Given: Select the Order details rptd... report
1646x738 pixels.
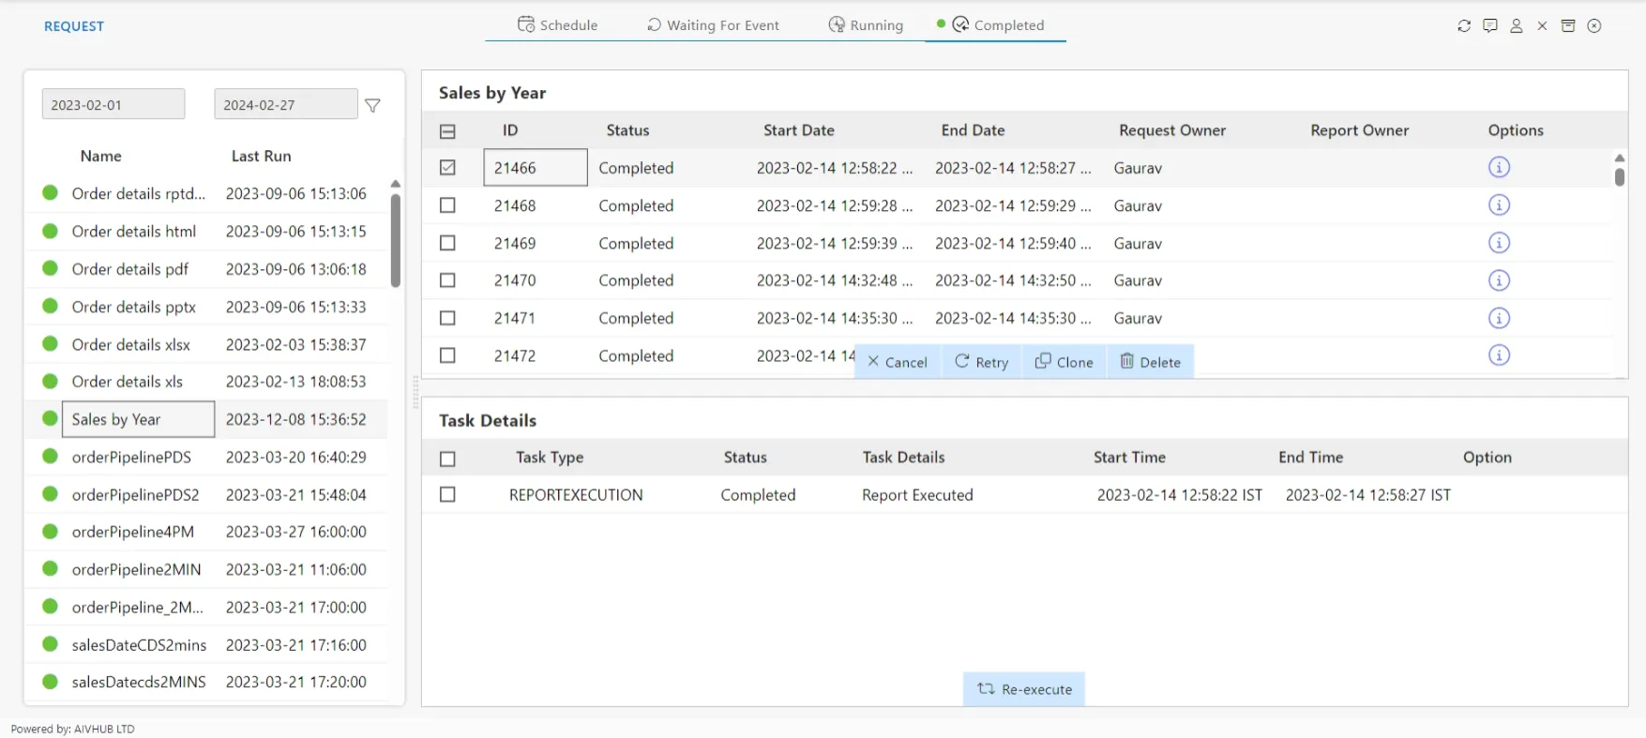Looking at the screenshot, I should tap(138, 193).
